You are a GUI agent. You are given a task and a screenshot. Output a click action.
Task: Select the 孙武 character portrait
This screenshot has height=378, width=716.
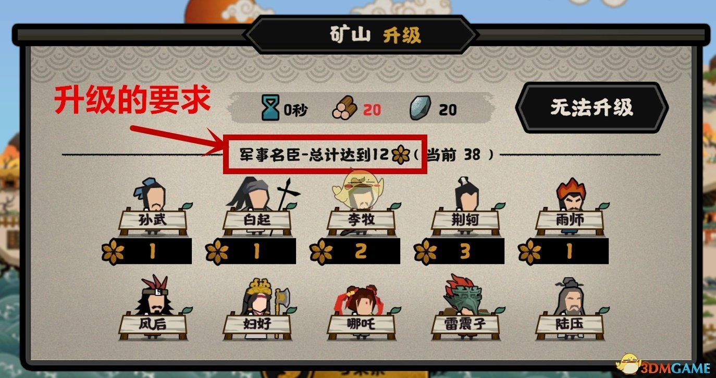154,206
